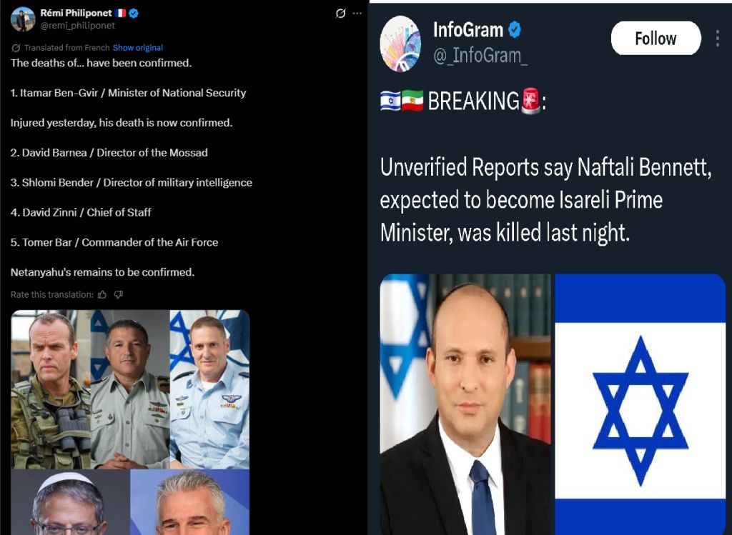This screenshot has width=732, height=535.
Task: Open the @remi_philiponet handle
Action: tap(77, 26)
